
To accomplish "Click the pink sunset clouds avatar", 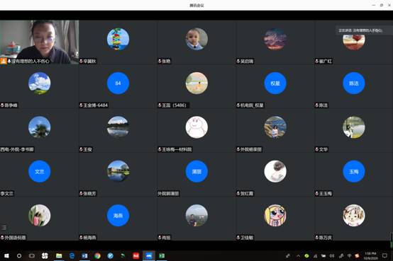I will point(275,39).
